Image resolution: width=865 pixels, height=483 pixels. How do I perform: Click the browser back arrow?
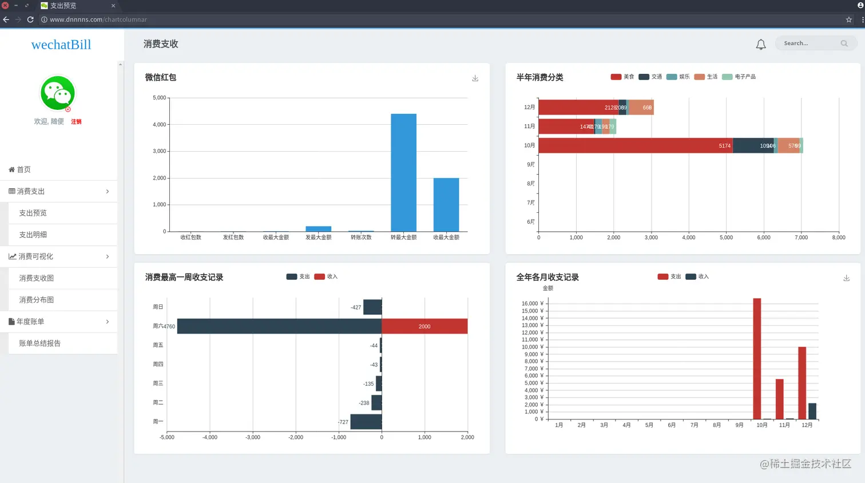[6, 19]
